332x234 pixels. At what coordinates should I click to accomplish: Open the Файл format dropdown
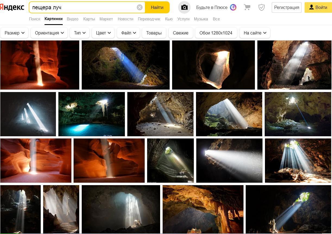(128, 33)
